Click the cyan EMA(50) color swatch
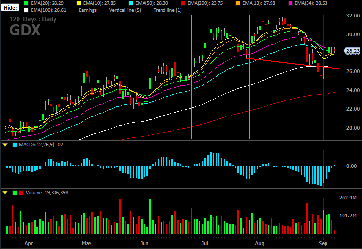The width and height of the screenshot is (362, 249). tap(131, 3)
